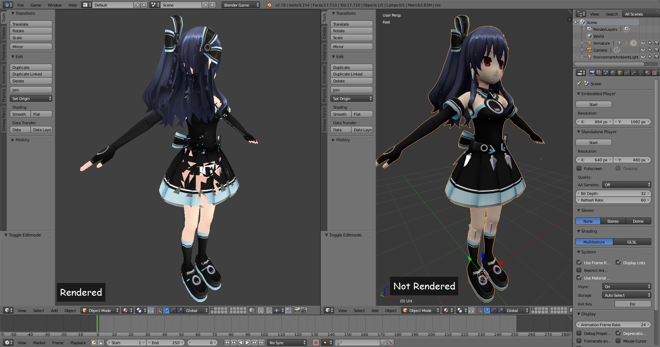Click the Render Layers properties icon

coord(599,73)
